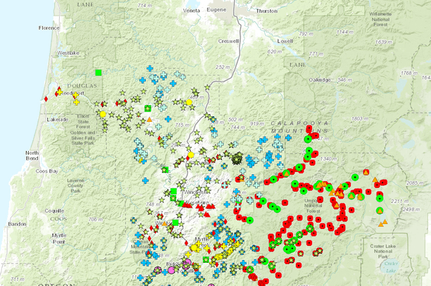Click the orange triangle nearest Crater Lake National Park
The width and height of the screenshot is (431, 286).
click(385, 223)
